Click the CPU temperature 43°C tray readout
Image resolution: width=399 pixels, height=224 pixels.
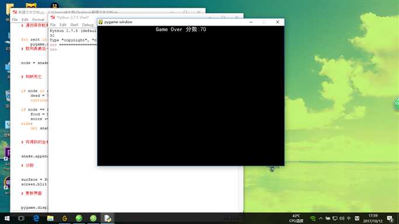click(x=296, y=218)
